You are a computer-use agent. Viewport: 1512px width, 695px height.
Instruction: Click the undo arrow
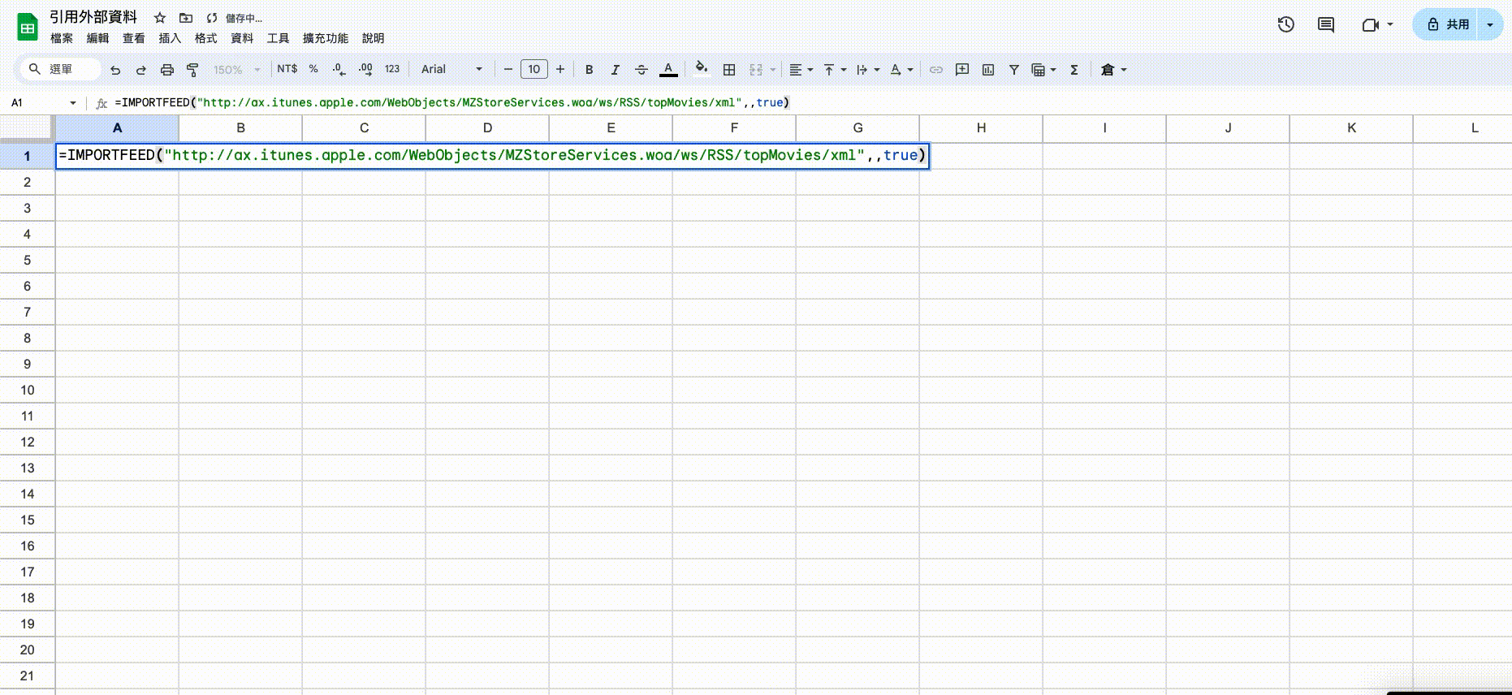[115, 70]
